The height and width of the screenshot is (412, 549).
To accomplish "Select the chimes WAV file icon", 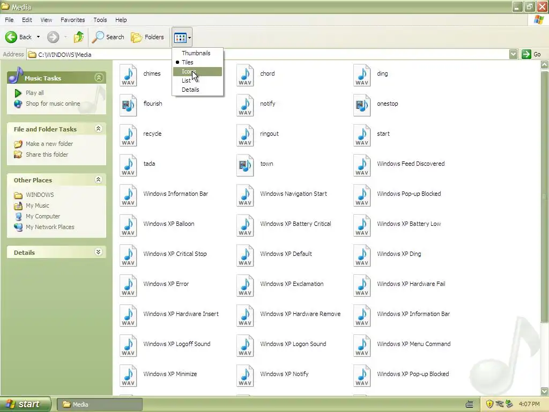I will 128,75.
